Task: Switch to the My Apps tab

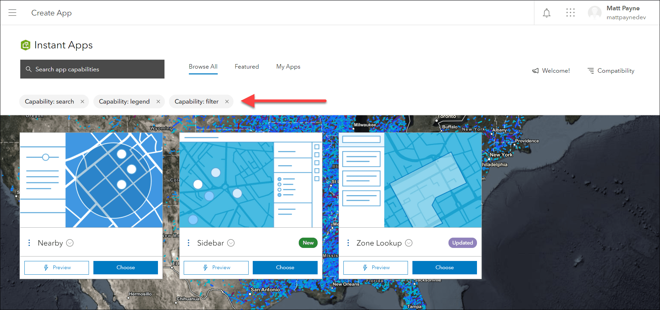Action: [288, 67]
